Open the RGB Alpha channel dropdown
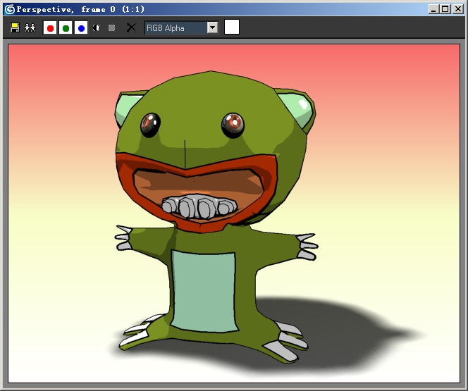This screenshot has height=391, width=468. pos(181,27)
